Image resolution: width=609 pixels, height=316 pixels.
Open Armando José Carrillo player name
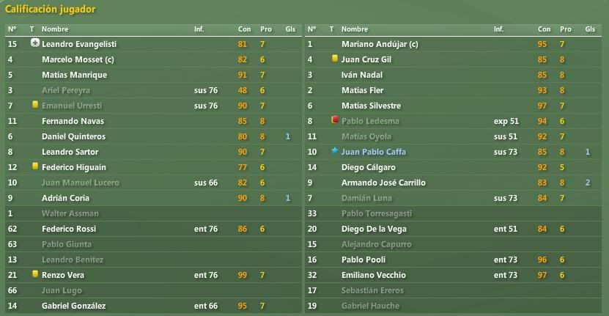coord(383,183)
